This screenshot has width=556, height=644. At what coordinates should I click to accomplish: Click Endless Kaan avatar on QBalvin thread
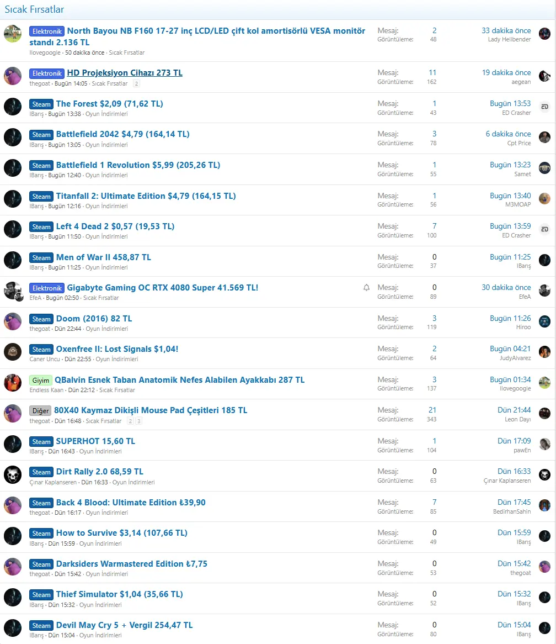[x=13, y=383]
